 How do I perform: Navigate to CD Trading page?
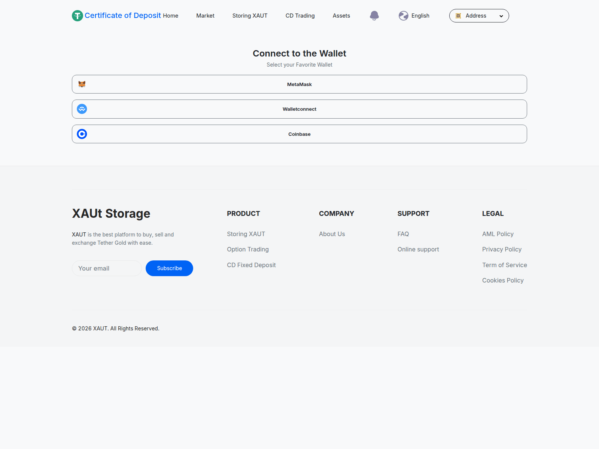click(300, 16)
